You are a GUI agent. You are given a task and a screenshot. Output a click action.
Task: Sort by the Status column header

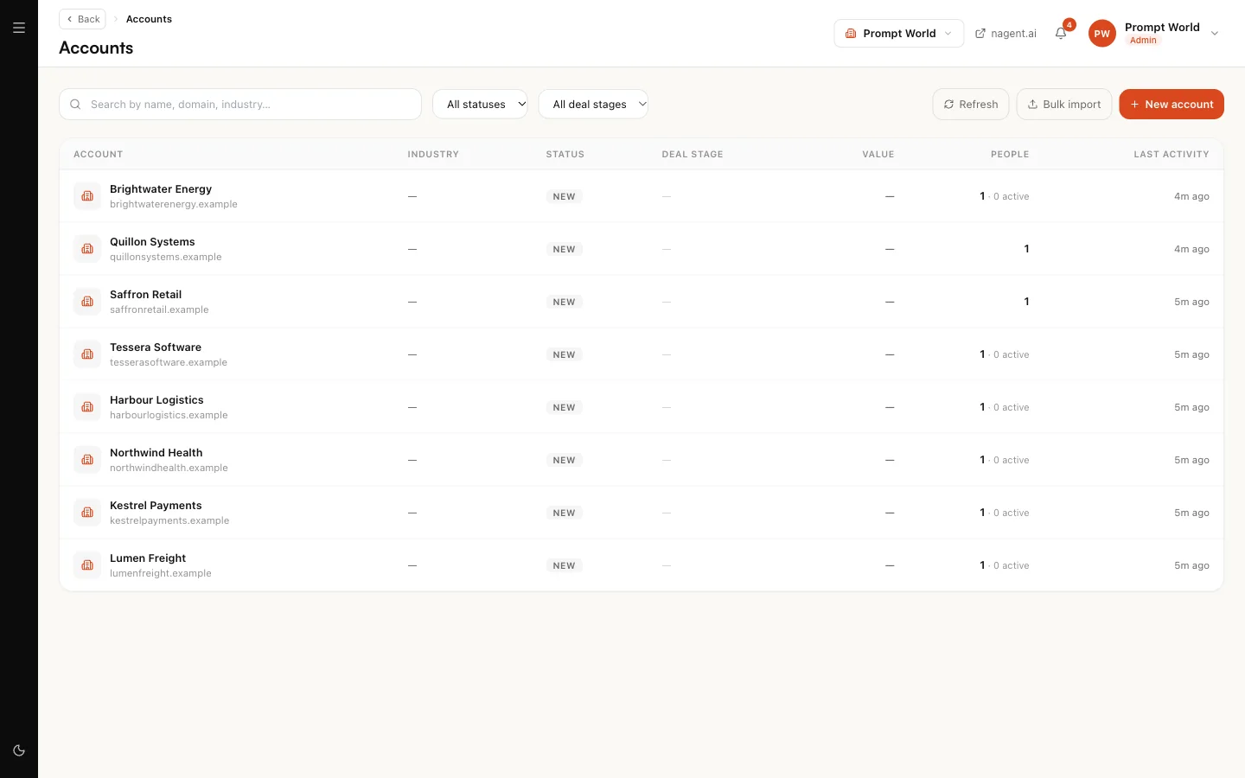pos(565,155)
